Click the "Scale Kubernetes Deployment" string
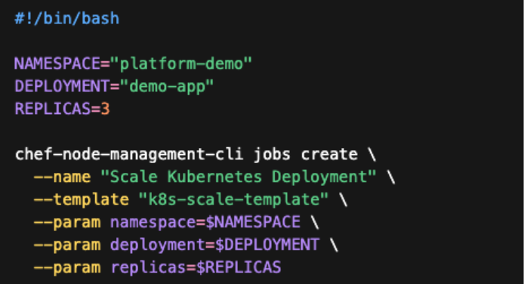524x284 pixels. [x=239, y=177]
